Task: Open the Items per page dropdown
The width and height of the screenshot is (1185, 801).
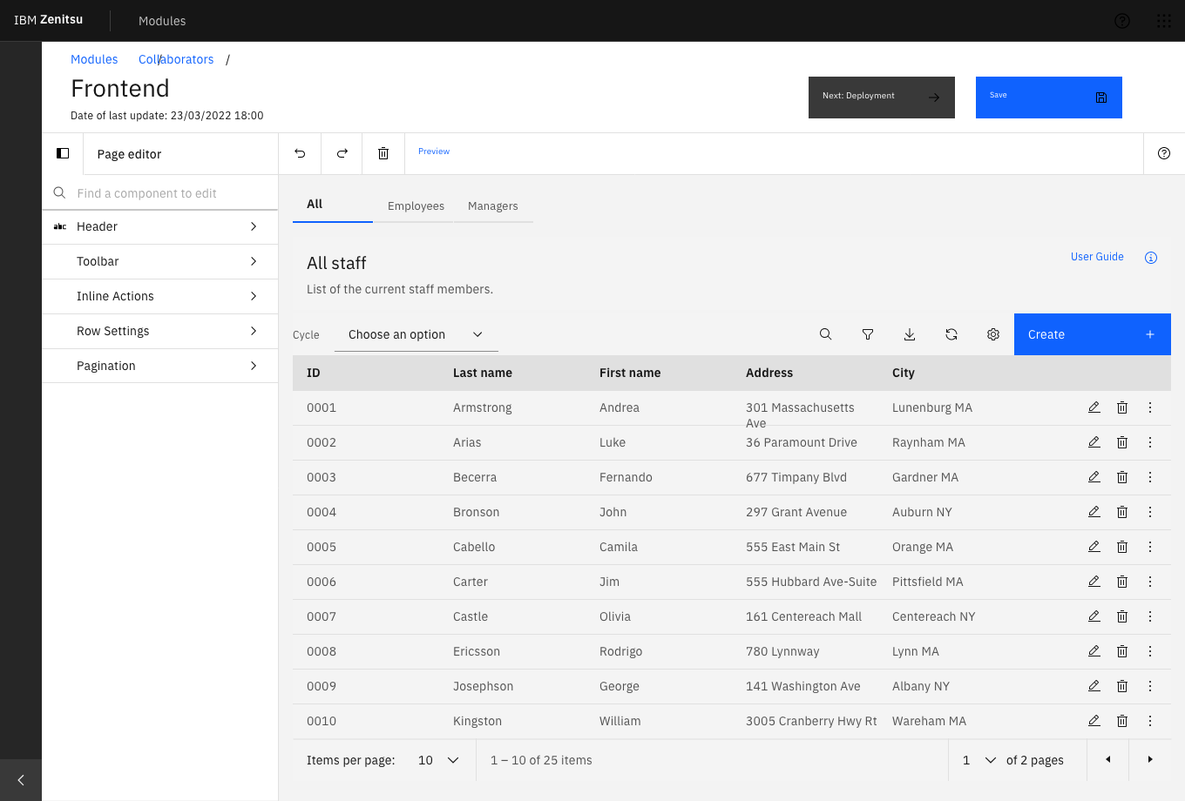Action: [x=438, y=760]
